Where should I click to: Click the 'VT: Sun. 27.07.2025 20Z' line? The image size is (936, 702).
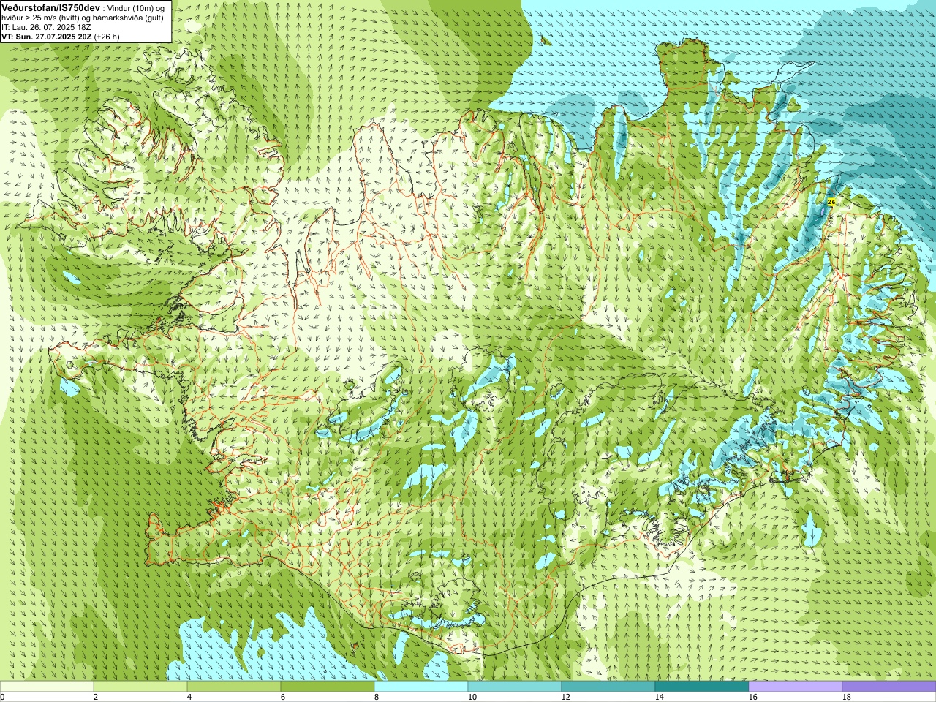click(x=46, y=37)
